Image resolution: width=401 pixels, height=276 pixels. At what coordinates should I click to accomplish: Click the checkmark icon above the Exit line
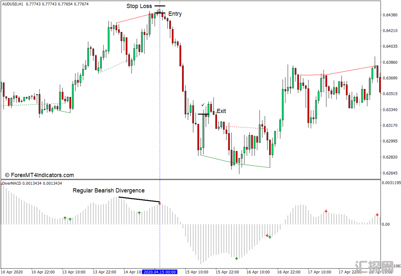(203, 104)
